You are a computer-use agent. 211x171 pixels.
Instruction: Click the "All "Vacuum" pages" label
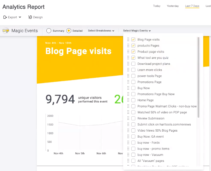[x=151, y=161]
